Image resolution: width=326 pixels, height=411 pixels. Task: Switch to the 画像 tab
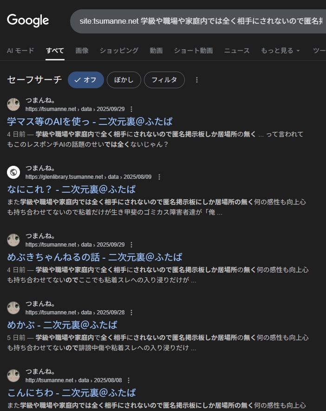tap(82, 51)
